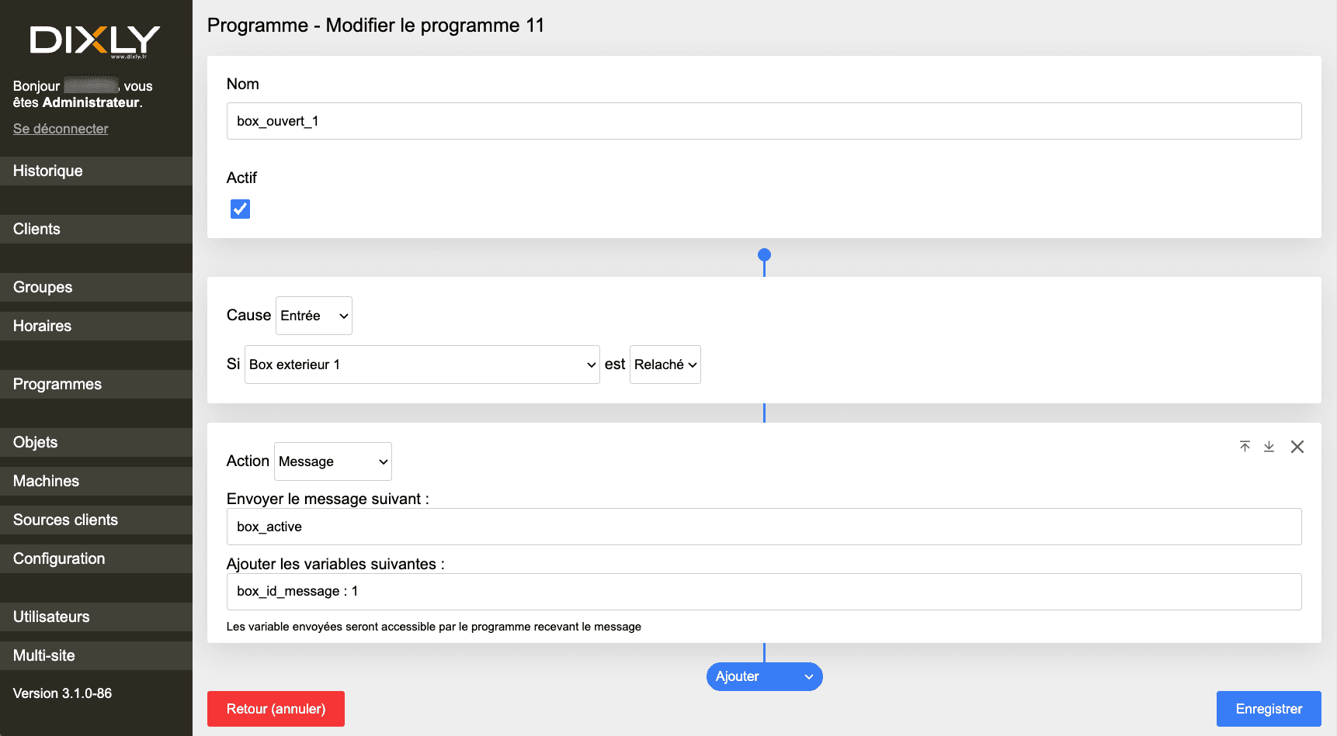Delete the Message action block
Image resolution: width=1337 pixels, height=736 pixels.
coord(1297,447)
